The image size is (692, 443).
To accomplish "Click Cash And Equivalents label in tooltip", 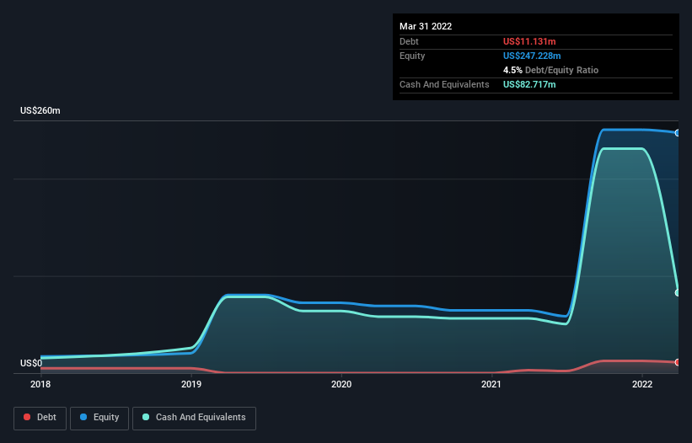I will 444,84.
